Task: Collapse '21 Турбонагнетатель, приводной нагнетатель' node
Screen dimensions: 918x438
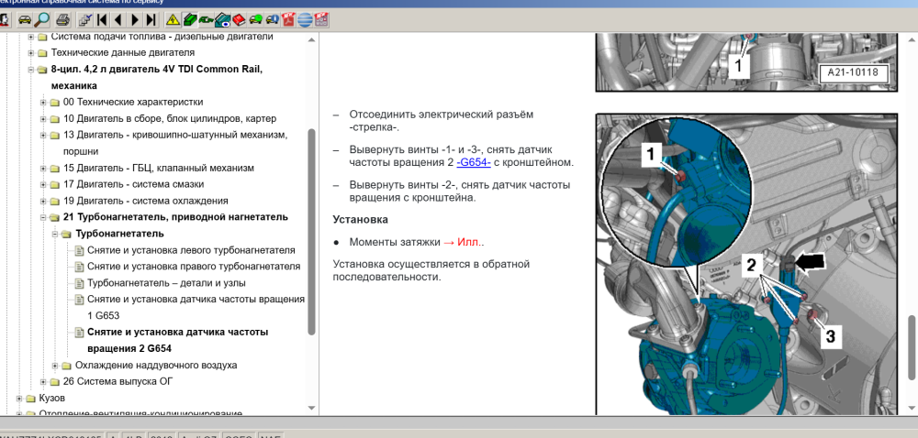Action: [x=43, y=217]
